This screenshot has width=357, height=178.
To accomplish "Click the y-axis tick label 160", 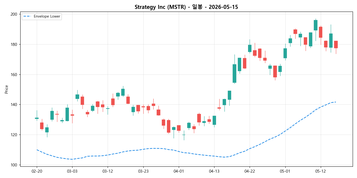I will point(14,74).
